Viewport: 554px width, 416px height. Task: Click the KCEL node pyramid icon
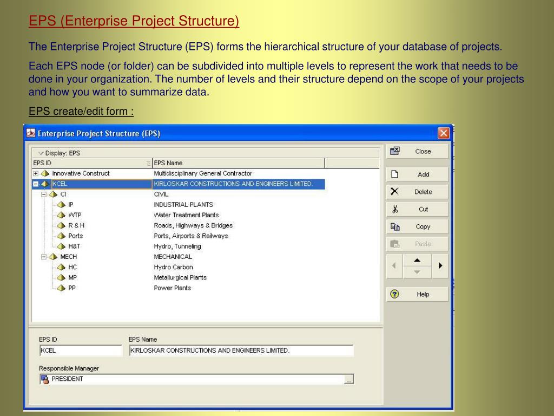coord(45,184)
